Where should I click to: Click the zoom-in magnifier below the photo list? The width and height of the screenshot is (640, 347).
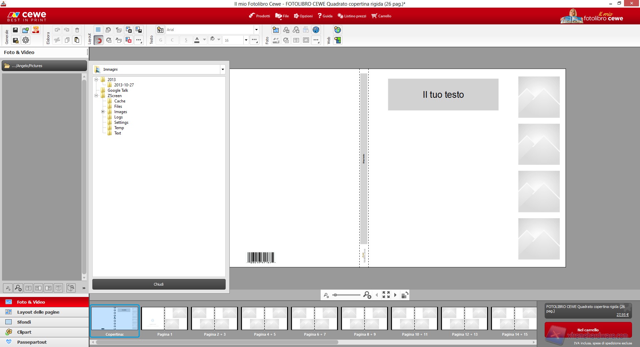18,288
